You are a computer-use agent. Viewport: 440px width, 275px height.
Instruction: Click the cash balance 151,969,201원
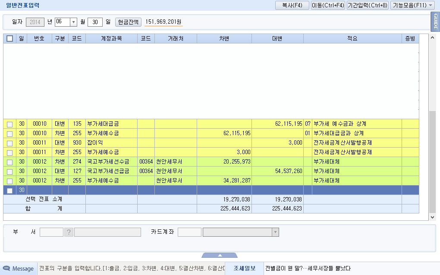pyautogui.click(x=163, y=22)
